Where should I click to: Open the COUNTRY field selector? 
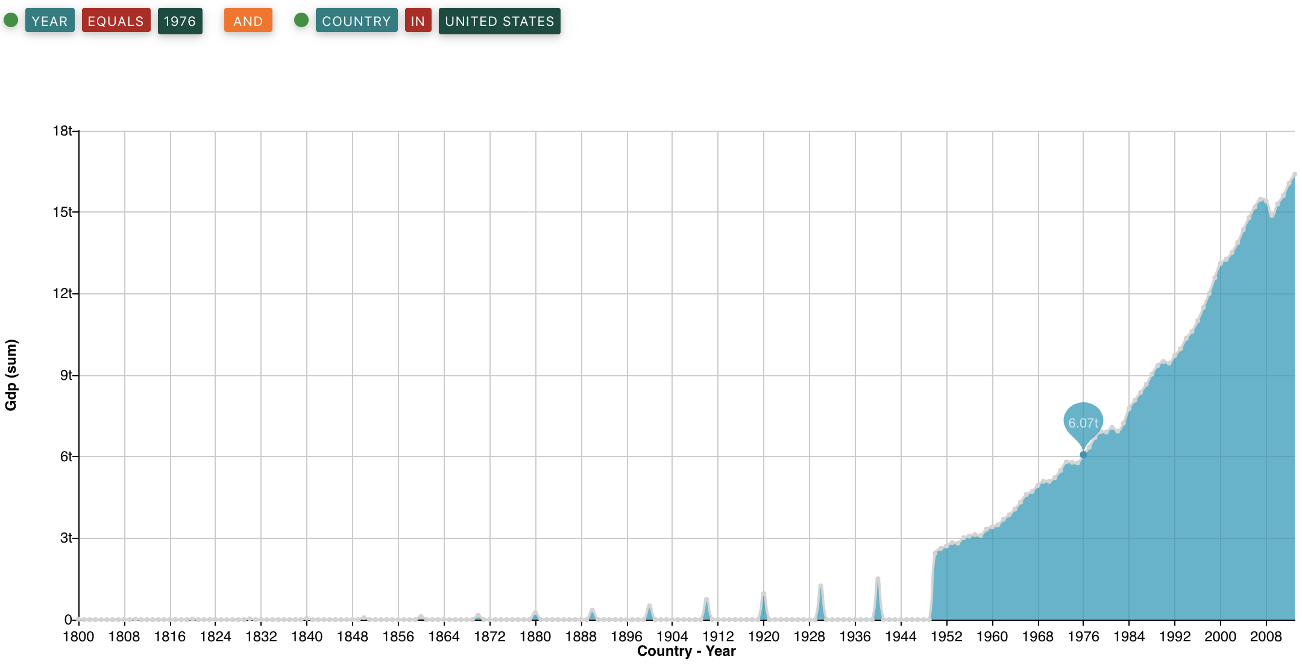pos(356,21)
